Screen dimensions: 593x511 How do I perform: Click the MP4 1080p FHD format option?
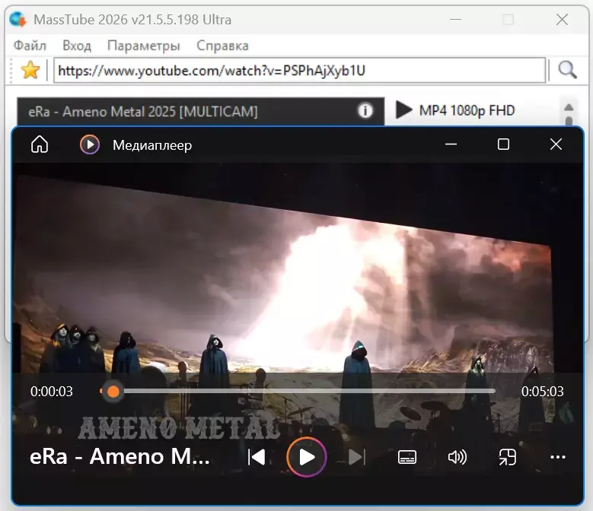point(467,110)
